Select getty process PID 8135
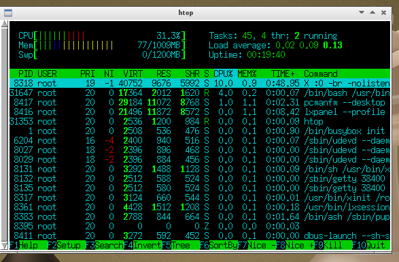The height and width of the screenshot is (262, 399). coord(200,189)
